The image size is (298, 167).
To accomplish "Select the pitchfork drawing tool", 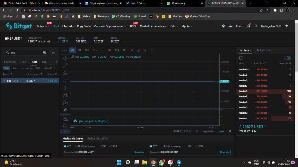I will pyautogui.click(x=65, y=73).
